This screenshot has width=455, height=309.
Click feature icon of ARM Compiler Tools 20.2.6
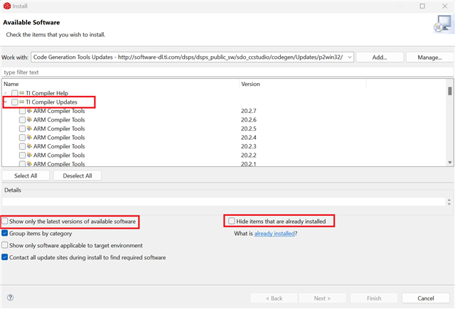click(x=29, y=120)
